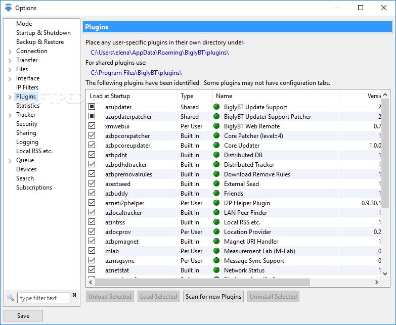Click green status dot for Location Provider
The height and width of the screenshot is (325, 396).
coord(216,231)
